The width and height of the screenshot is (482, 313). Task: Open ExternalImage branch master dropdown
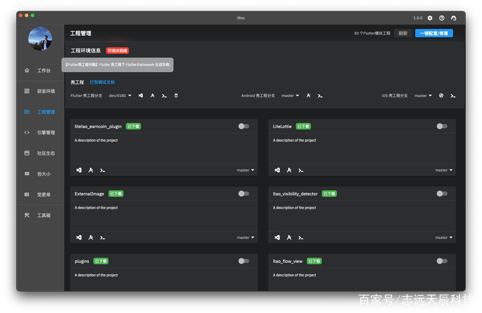click(245, 237)
